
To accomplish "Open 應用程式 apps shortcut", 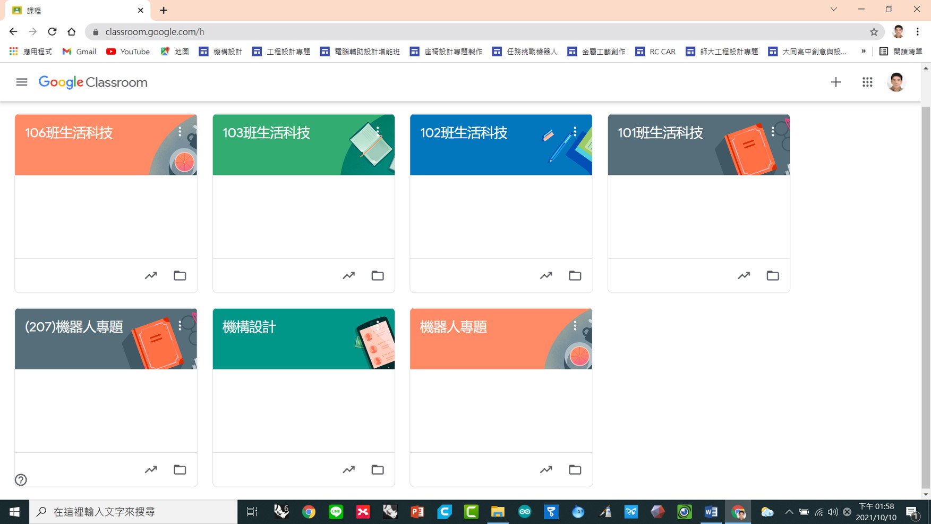I will click(31, 52).
